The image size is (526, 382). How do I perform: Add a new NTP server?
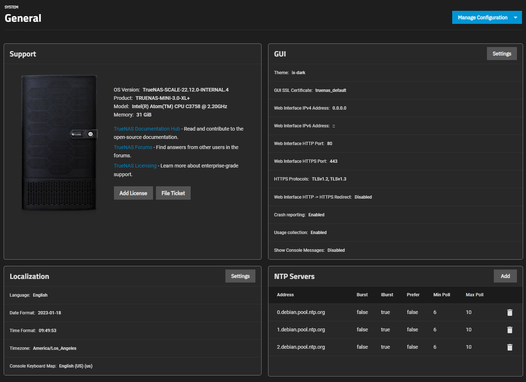coord(505,276)
